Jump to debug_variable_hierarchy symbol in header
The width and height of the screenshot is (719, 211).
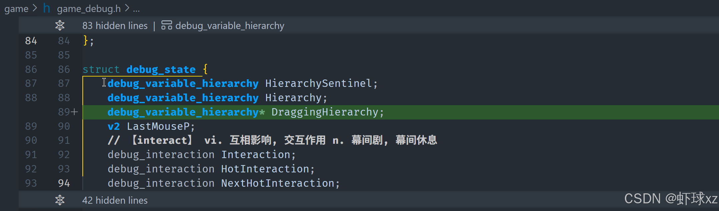coord(230,26)
